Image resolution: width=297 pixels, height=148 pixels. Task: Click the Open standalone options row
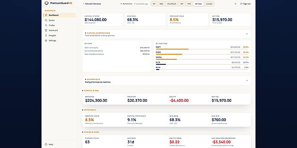(x=117, y=54)
